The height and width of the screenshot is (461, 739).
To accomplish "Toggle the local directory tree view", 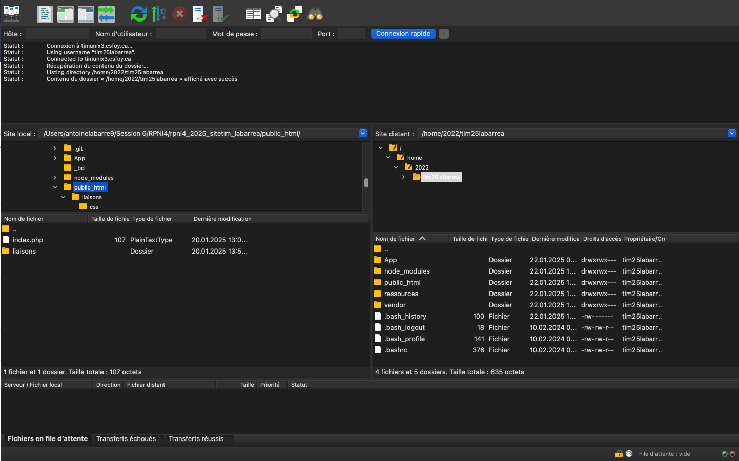I will 66,14.
